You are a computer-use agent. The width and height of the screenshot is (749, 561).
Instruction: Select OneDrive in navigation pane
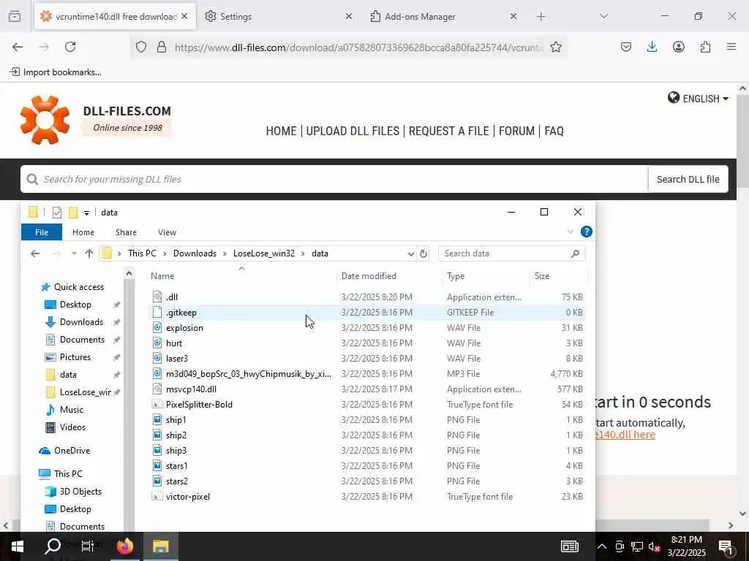(x=72, y=451)
